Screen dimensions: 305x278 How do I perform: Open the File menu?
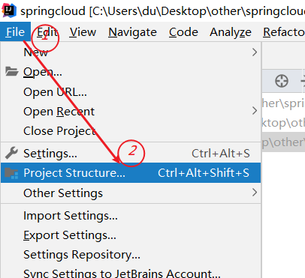(16, 32)
